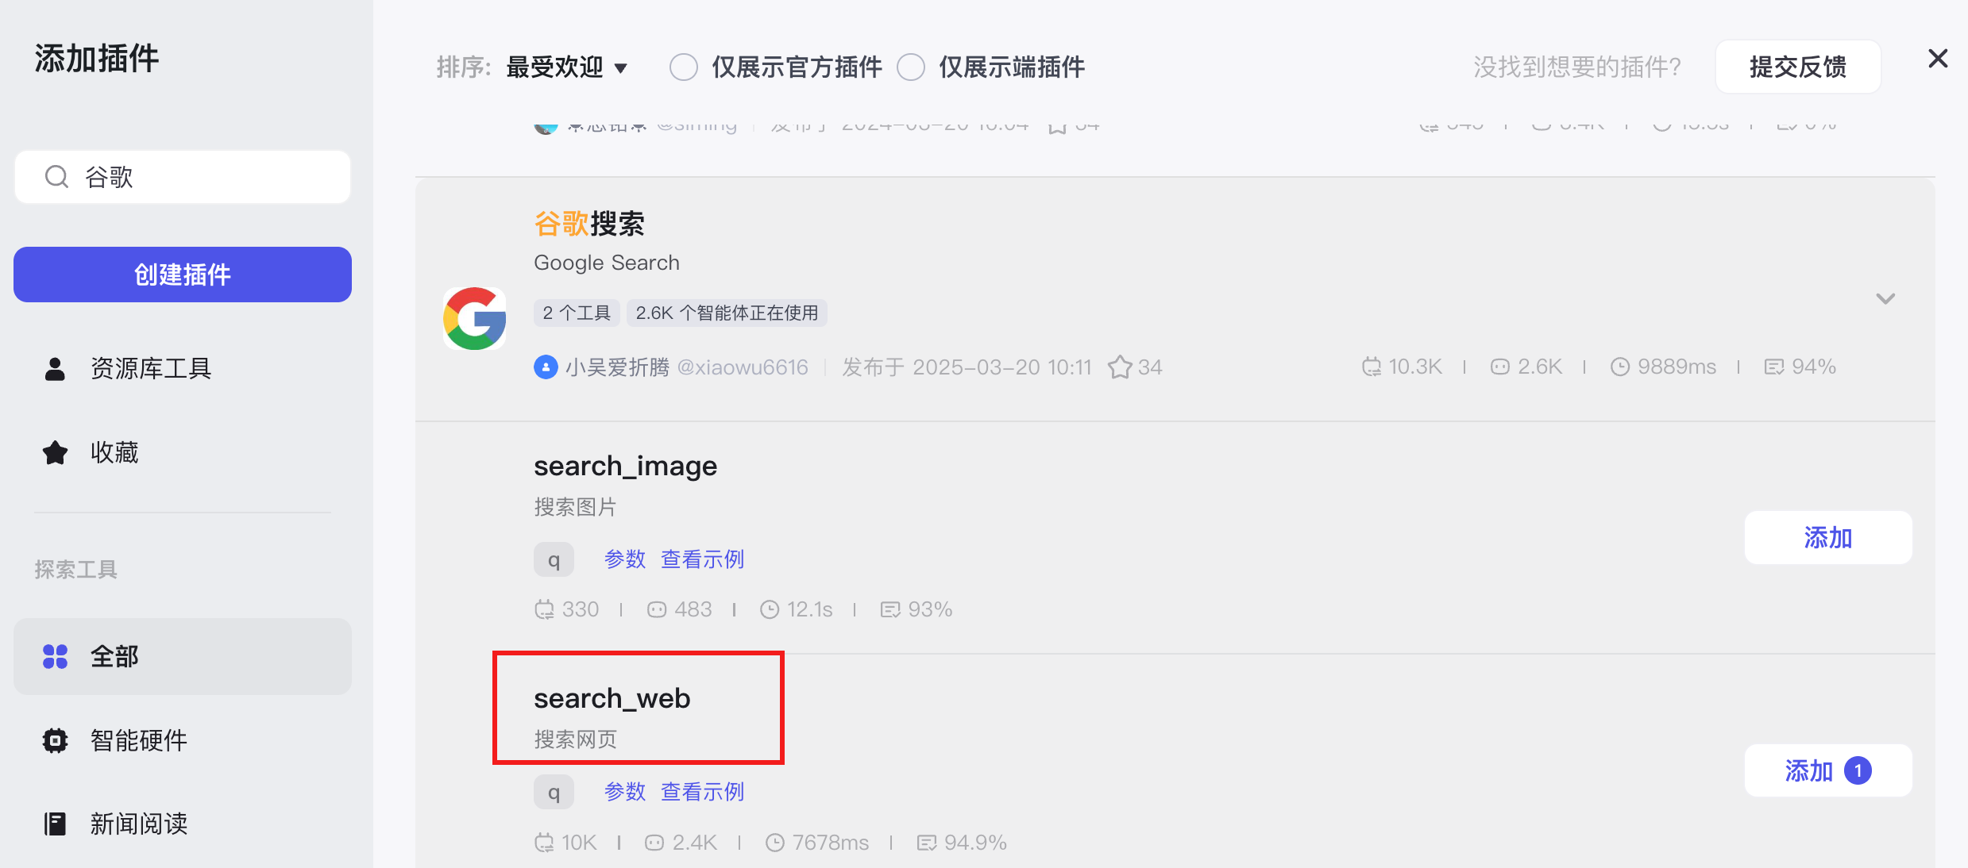The image size is (1968, 868).
Task: Enable 仅展示端插件 radio option
Action: [911, 67]
